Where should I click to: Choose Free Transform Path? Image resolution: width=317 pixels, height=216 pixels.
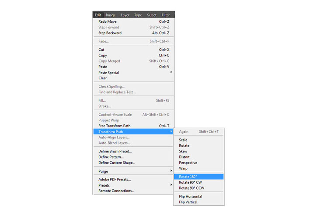(134, 126)
